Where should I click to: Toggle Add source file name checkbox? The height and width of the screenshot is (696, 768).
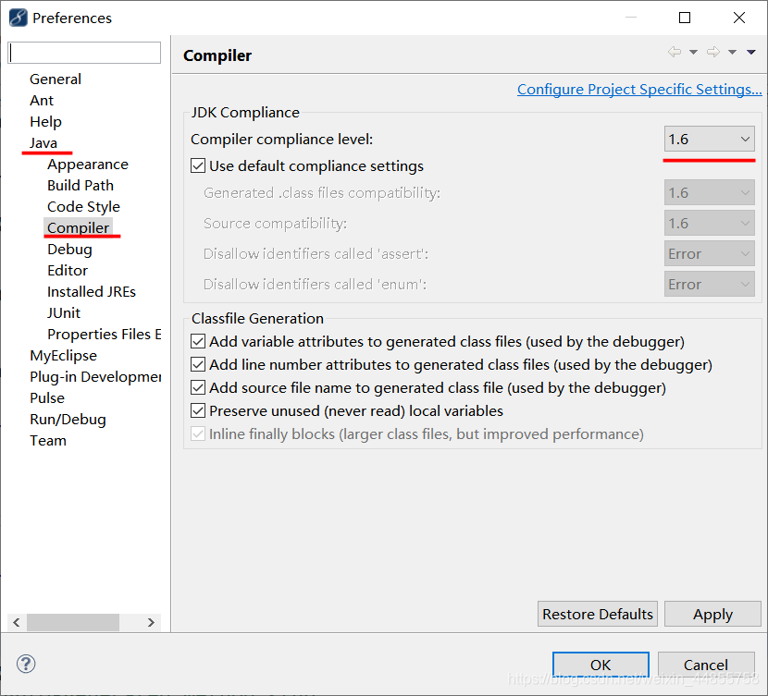pos(198,387)
